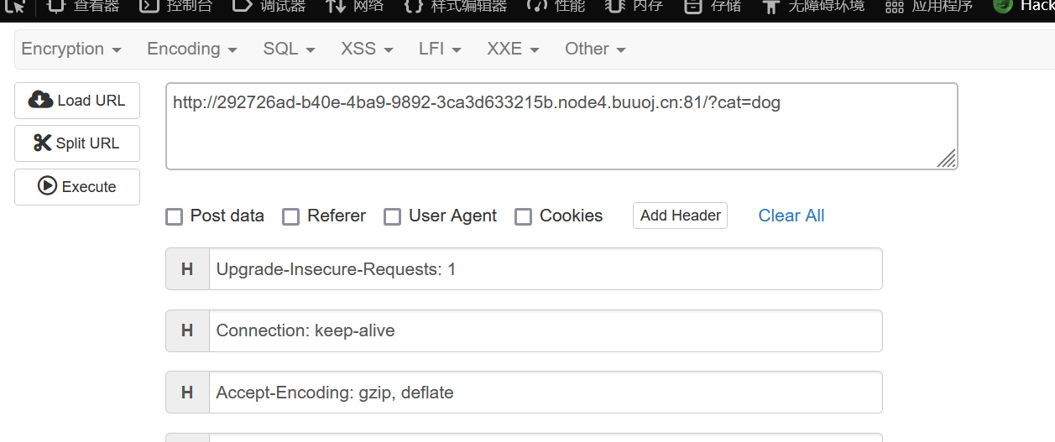Image resolution: width=1055 pixels, height=442 pixels.
Task: Click inside the URL text area
Action: coord(561,126)
